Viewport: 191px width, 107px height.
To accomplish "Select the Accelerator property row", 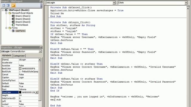I will (x=20, y=63).
